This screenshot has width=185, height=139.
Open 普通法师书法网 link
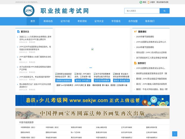[x=101, y=132]
